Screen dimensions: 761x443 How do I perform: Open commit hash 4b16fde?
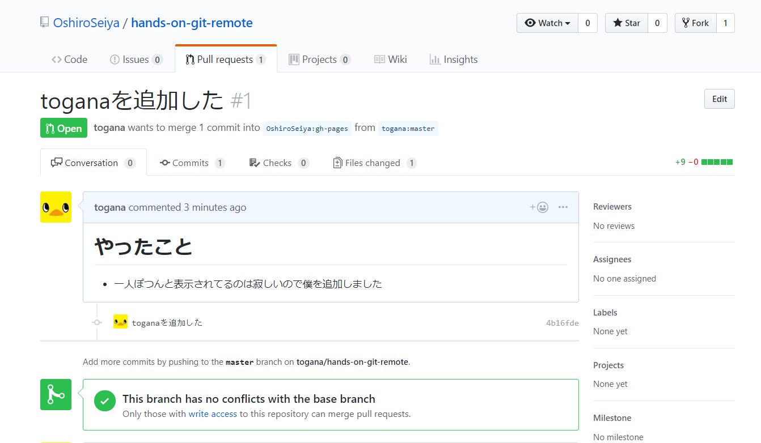click(x=563, y=323)
